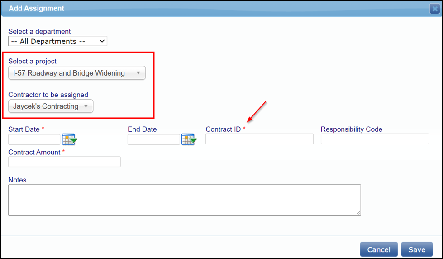Click the Responsibility Code label text
The image size is (443, 259).
(352, 129)
